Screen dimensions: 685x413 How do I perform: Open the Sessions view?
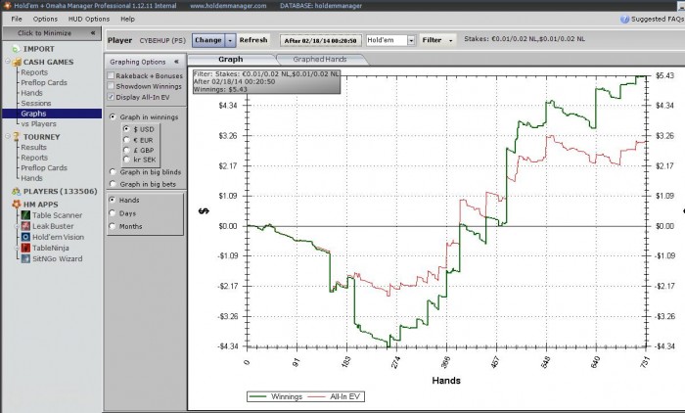point(36,103)
